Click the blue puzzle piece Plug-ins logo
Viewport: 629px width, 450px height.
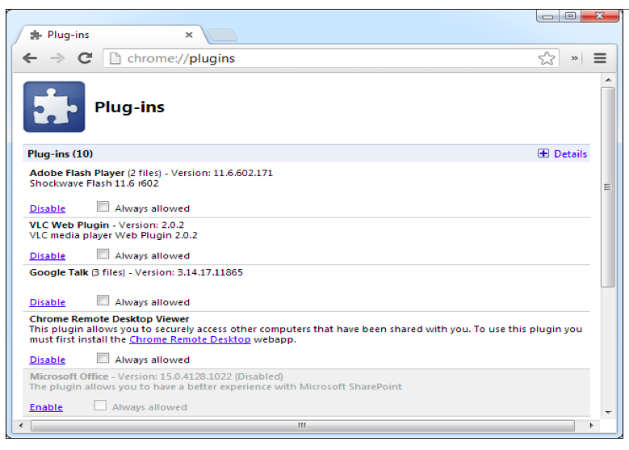coord(54,107)
